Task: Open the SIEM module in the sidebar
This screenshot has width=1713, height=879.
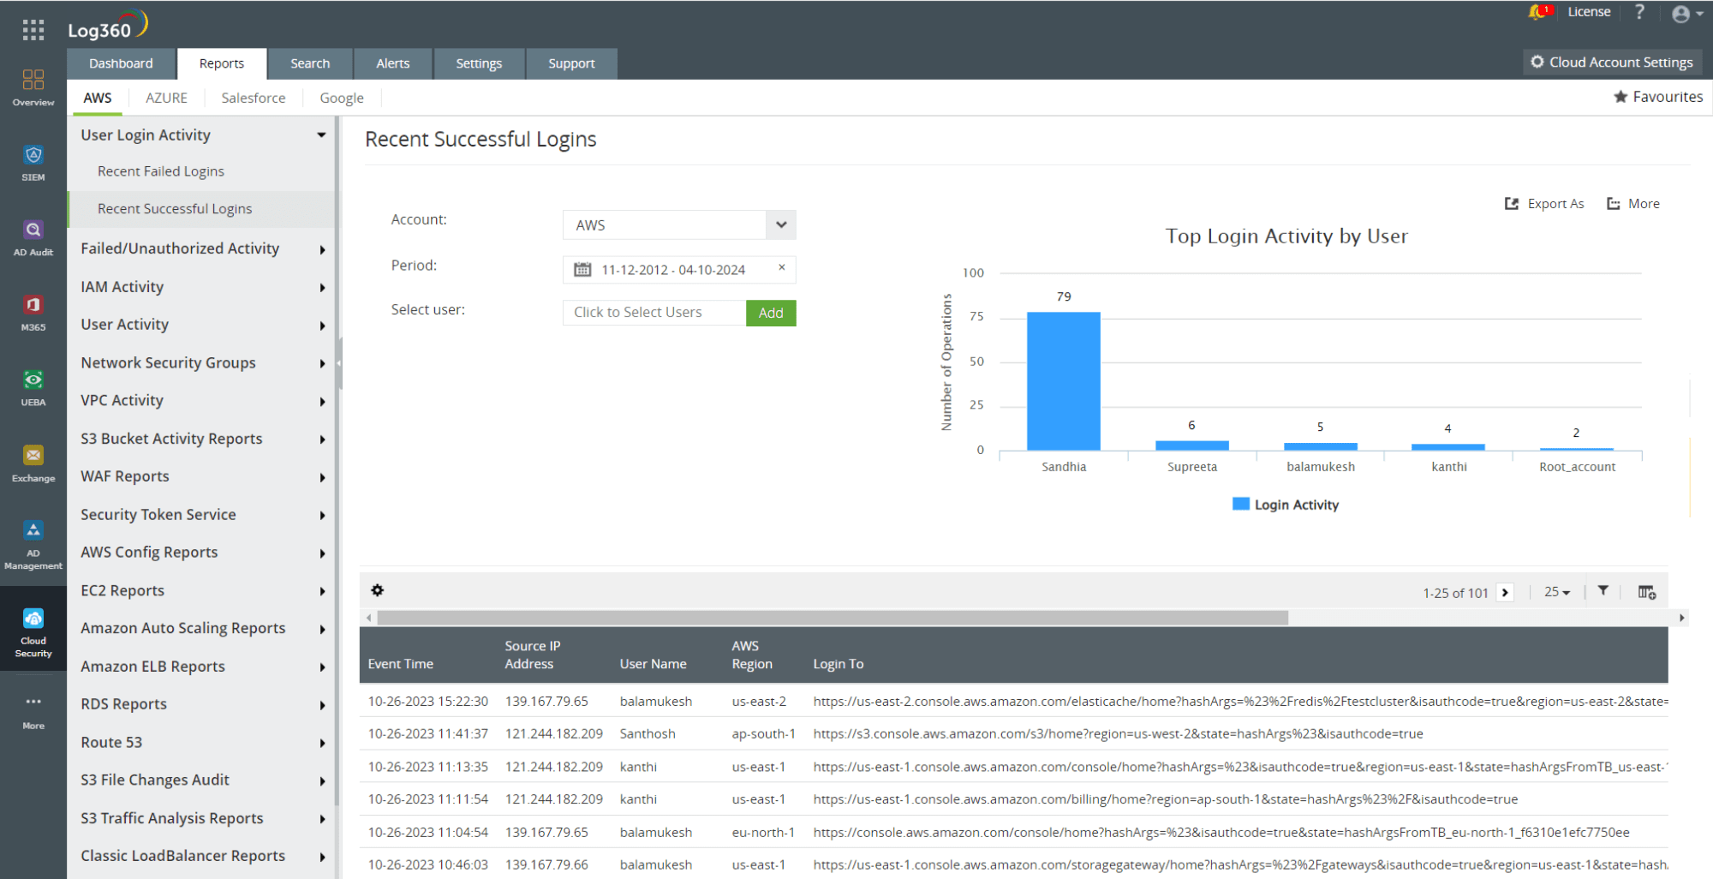Action: click(x=33, y=163)
